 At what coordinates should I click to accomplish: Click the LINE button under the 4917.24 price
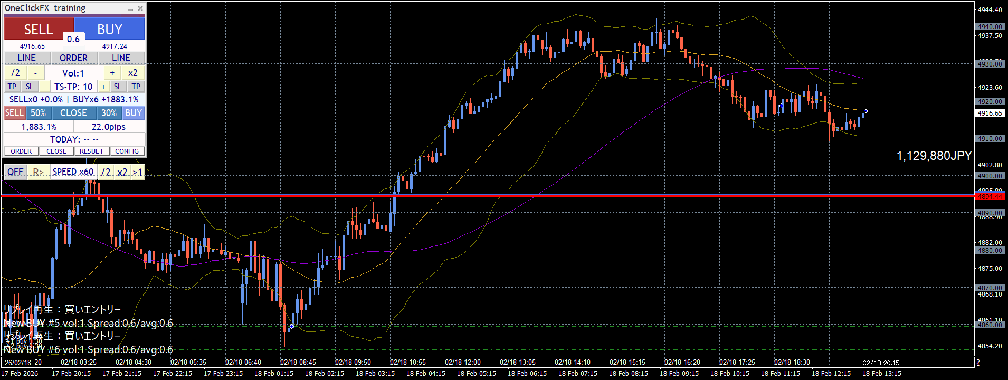pos(121,58)
